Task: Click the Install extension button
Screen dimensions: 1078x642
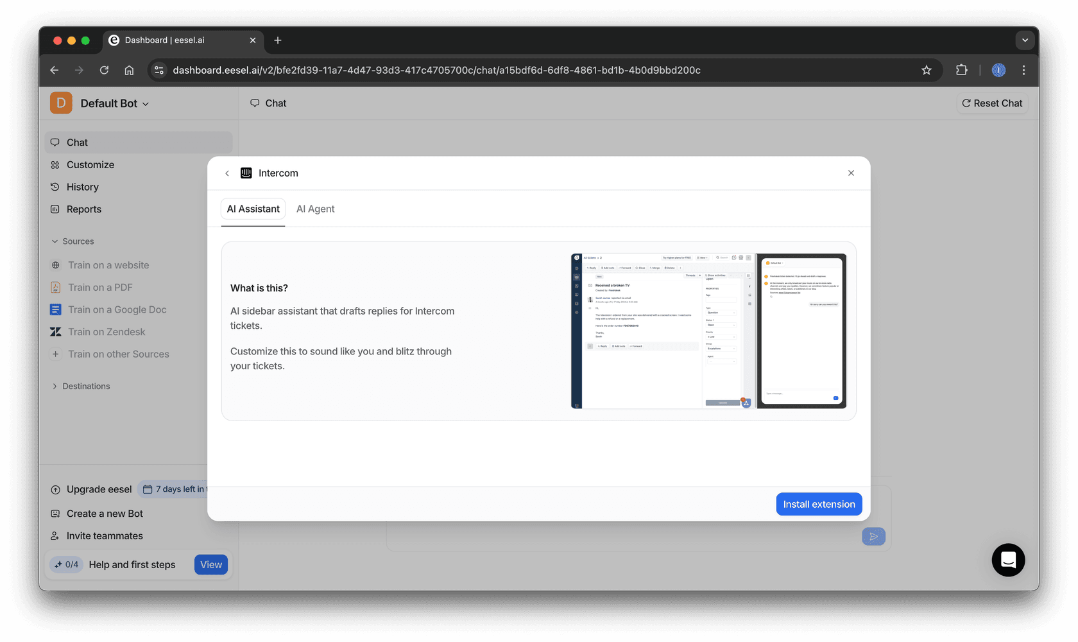Action: point(819,504)
